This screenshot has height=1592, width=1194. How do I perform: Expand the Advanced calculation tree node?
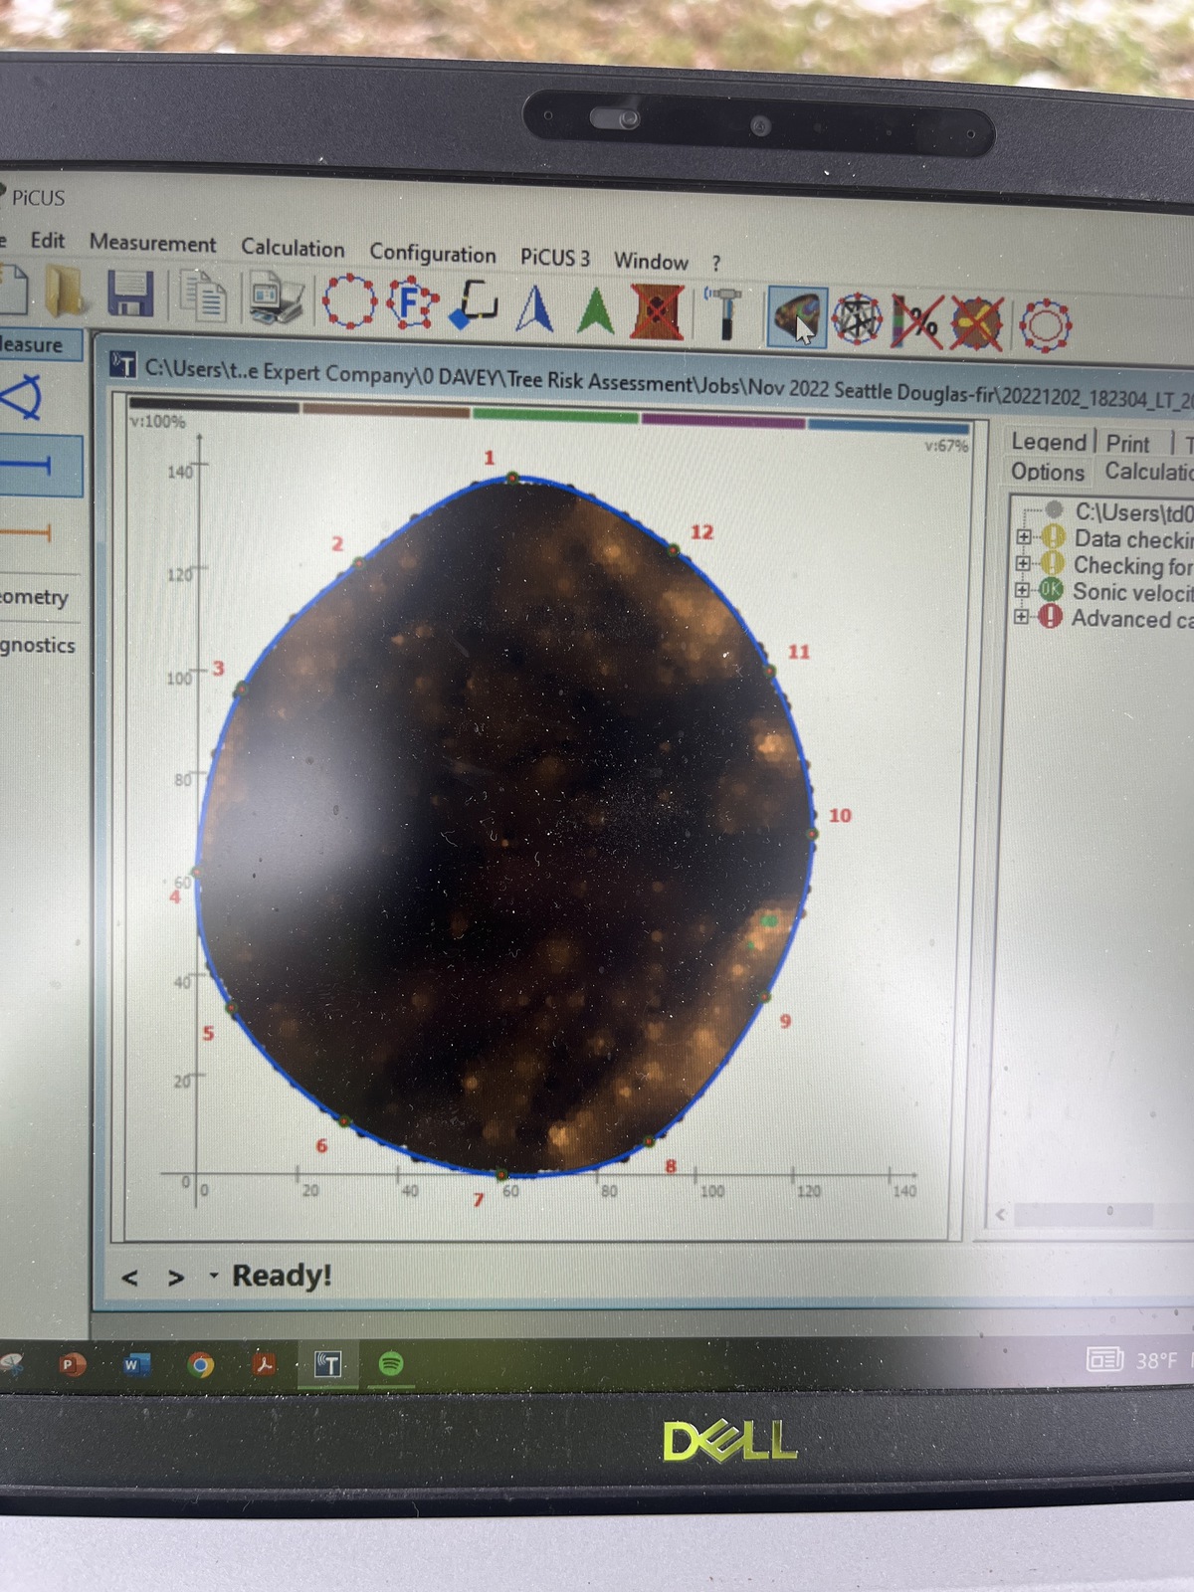(x=1021, y=617)
